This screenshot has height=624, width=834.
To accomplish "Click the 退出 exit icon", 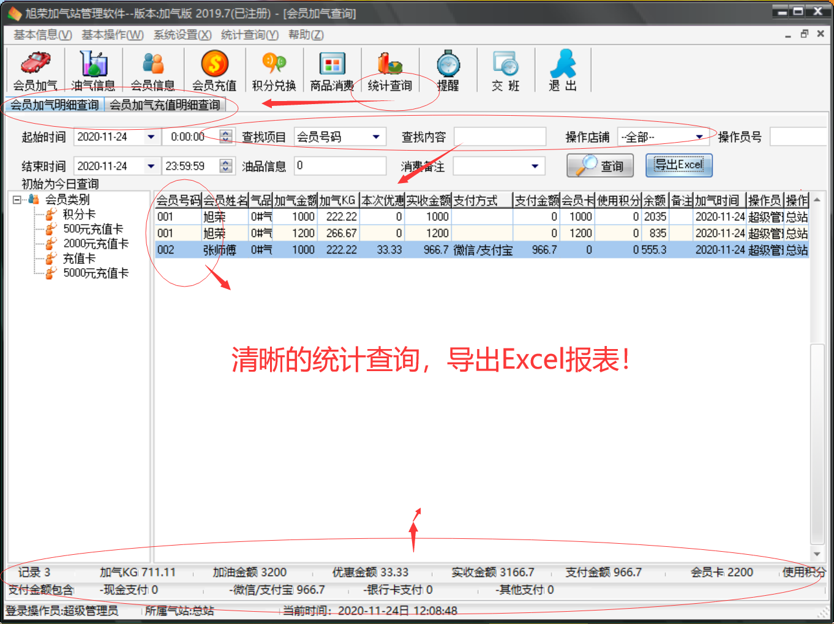I will (562, 69).
